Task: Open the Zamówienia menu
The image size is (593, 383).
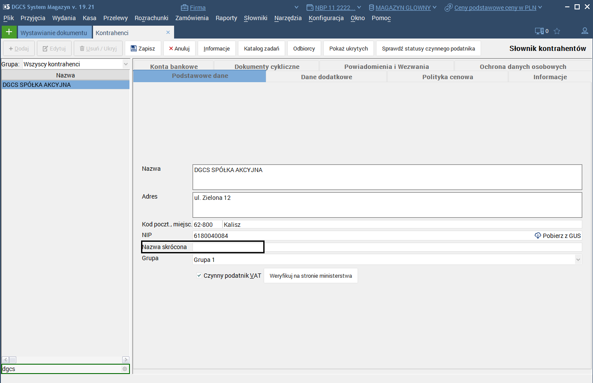Action: point(192,18)
